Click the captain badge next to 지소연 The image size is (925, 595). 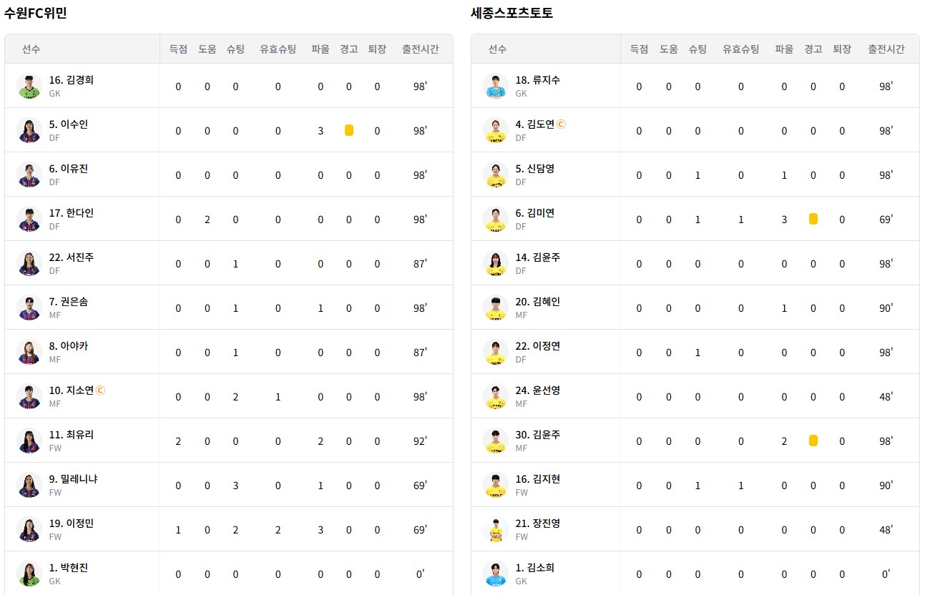101,390
